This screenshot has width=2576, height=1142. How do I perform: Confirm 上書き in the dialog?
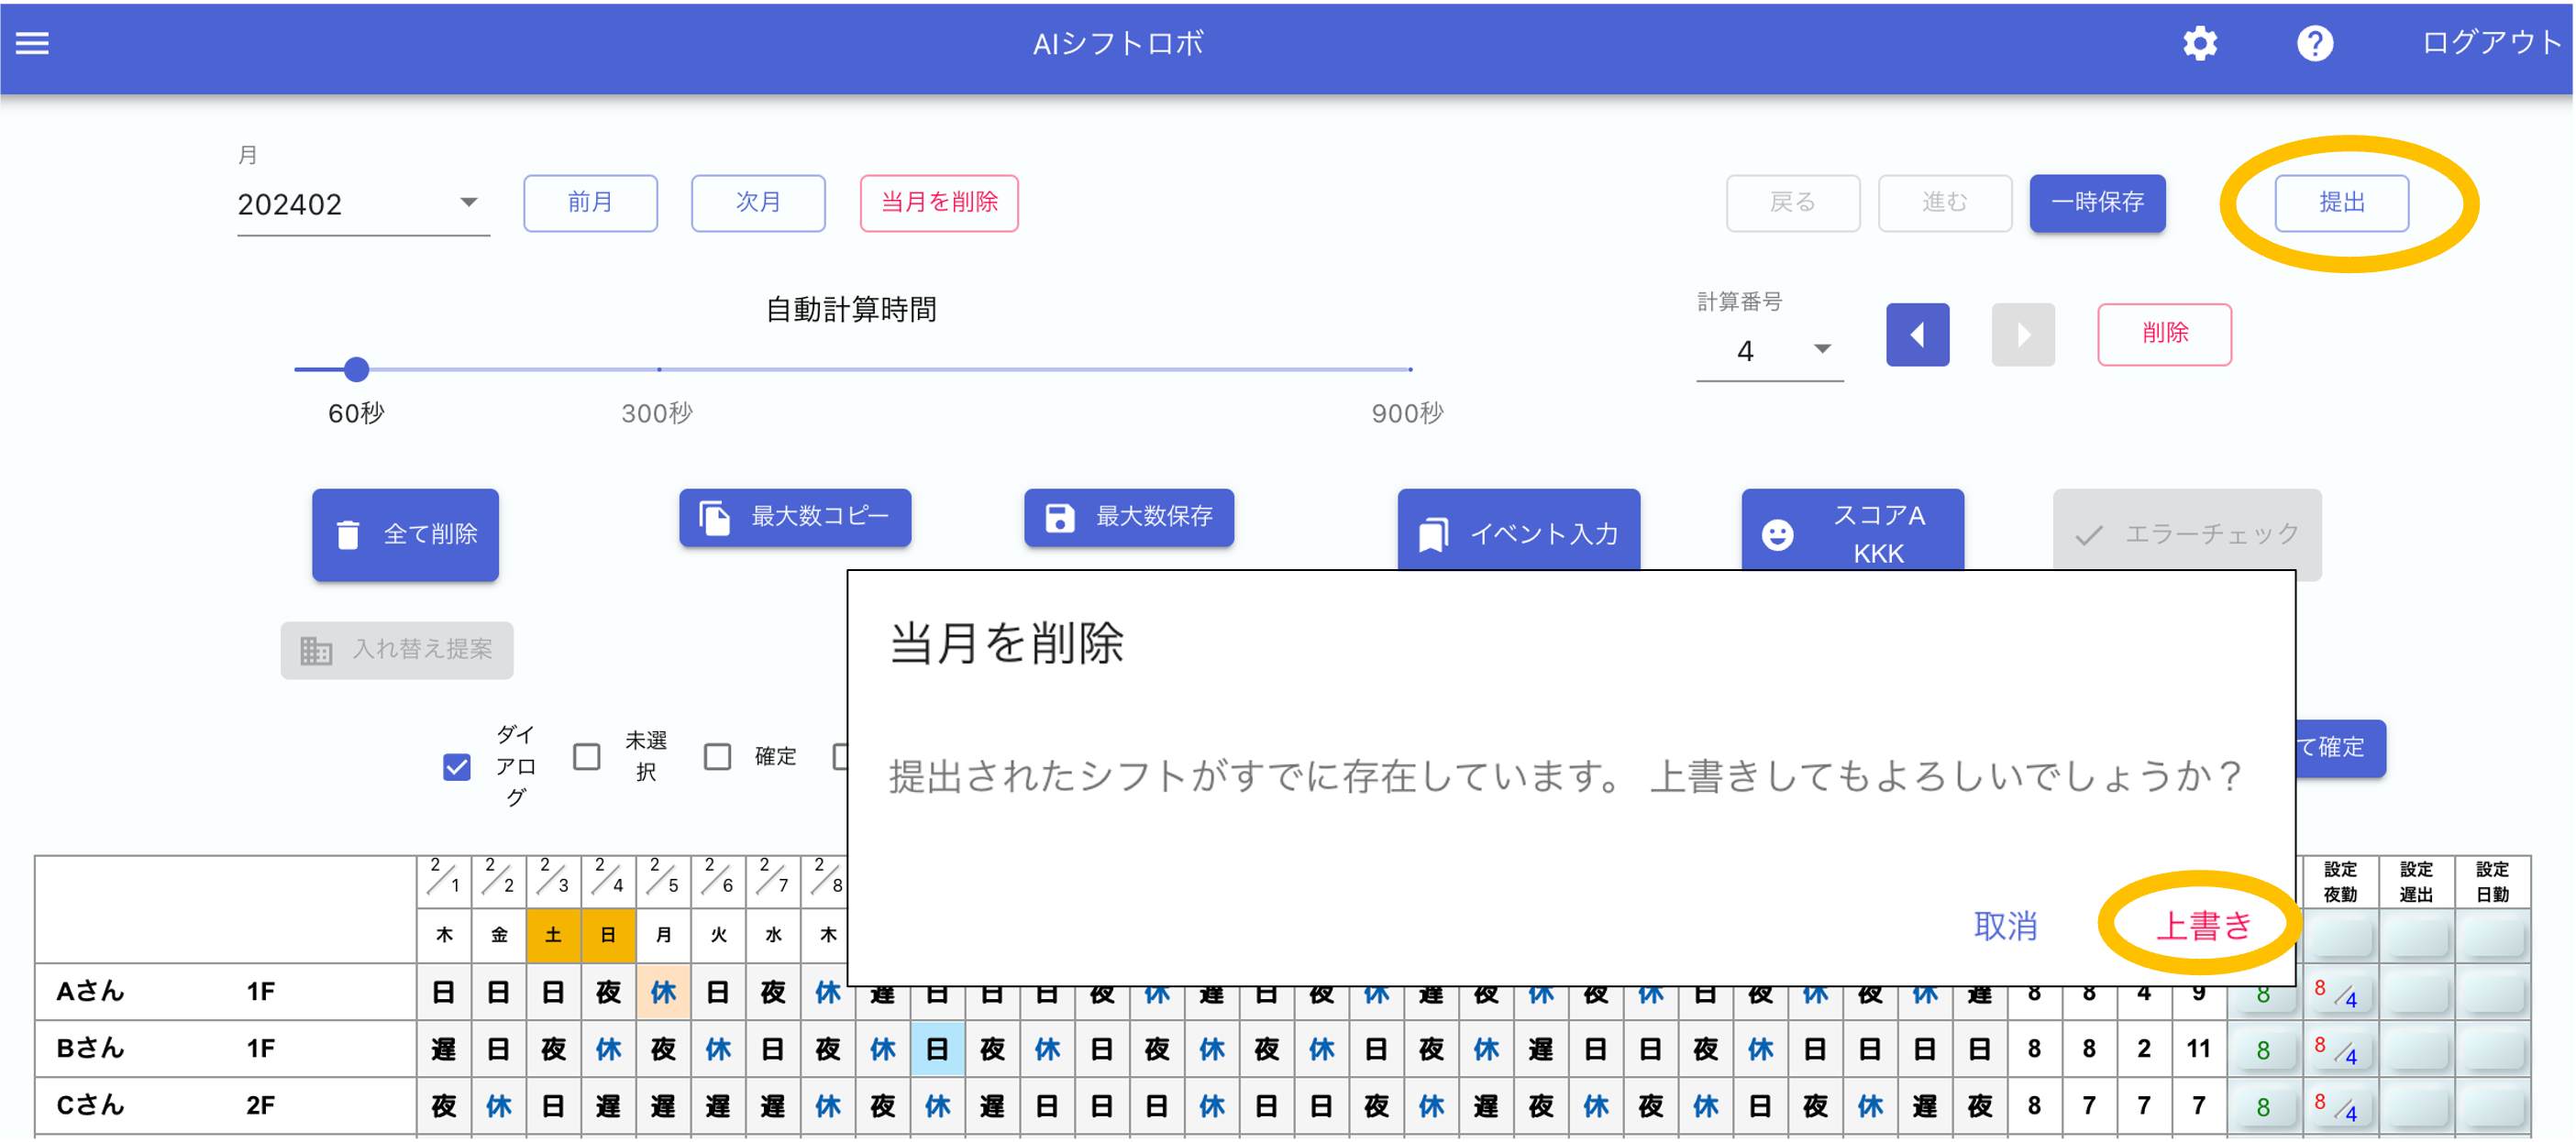(x=2203, y=927)
